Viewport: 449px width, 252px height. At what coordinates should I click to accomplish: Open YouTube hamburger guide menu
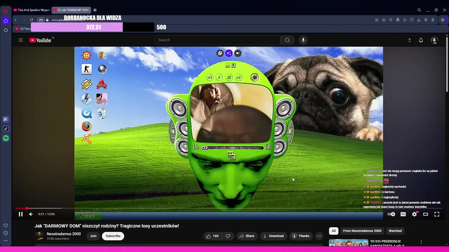(21, 40)
